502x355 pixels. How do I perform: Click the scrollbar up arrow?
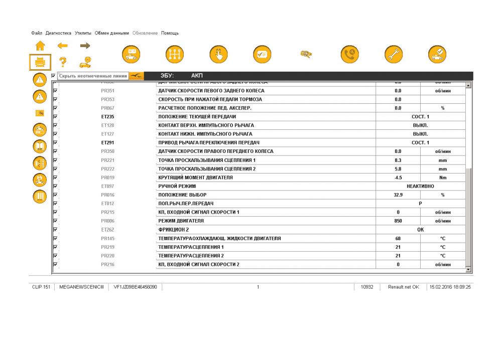coord(468,85)
